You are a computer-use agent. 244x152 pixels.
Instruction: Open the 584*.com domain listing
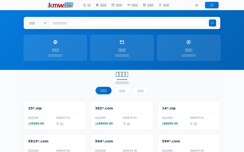tap(104, 141)
